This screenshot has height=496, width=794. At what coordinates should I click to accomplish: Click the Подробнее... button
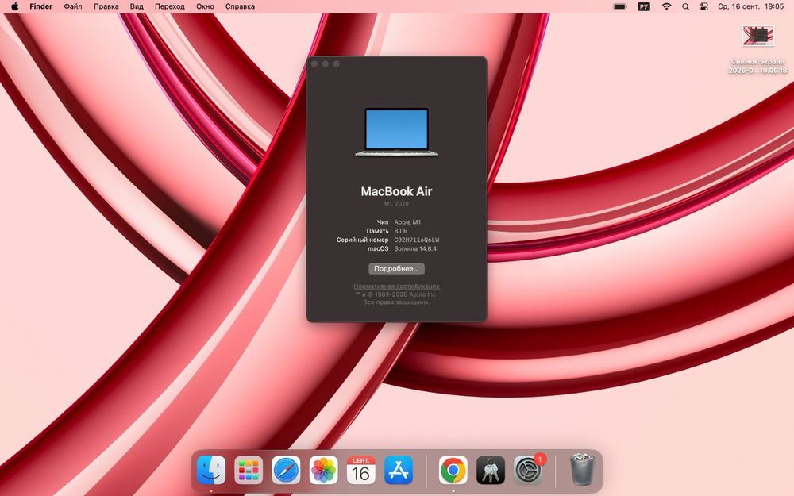coord(396,269)
